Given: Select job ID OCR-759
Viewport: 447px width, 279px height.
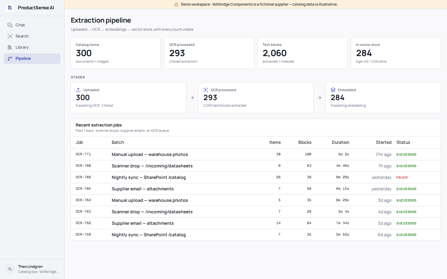Looking at the screenshot, I should tap(83, 235).
